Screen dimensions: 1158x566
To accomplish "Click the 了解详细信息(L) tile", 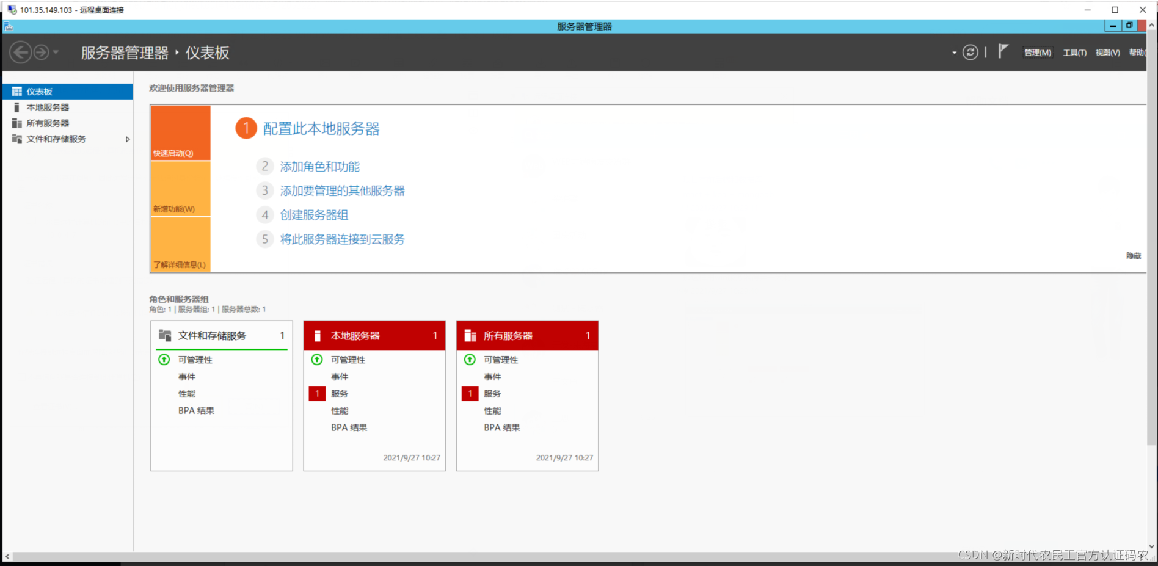I will click(181, 244).
